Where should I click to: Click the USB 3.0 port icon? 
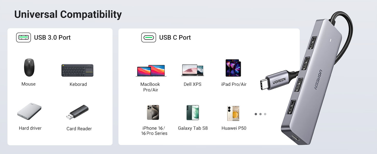click(x=23, y=37)
